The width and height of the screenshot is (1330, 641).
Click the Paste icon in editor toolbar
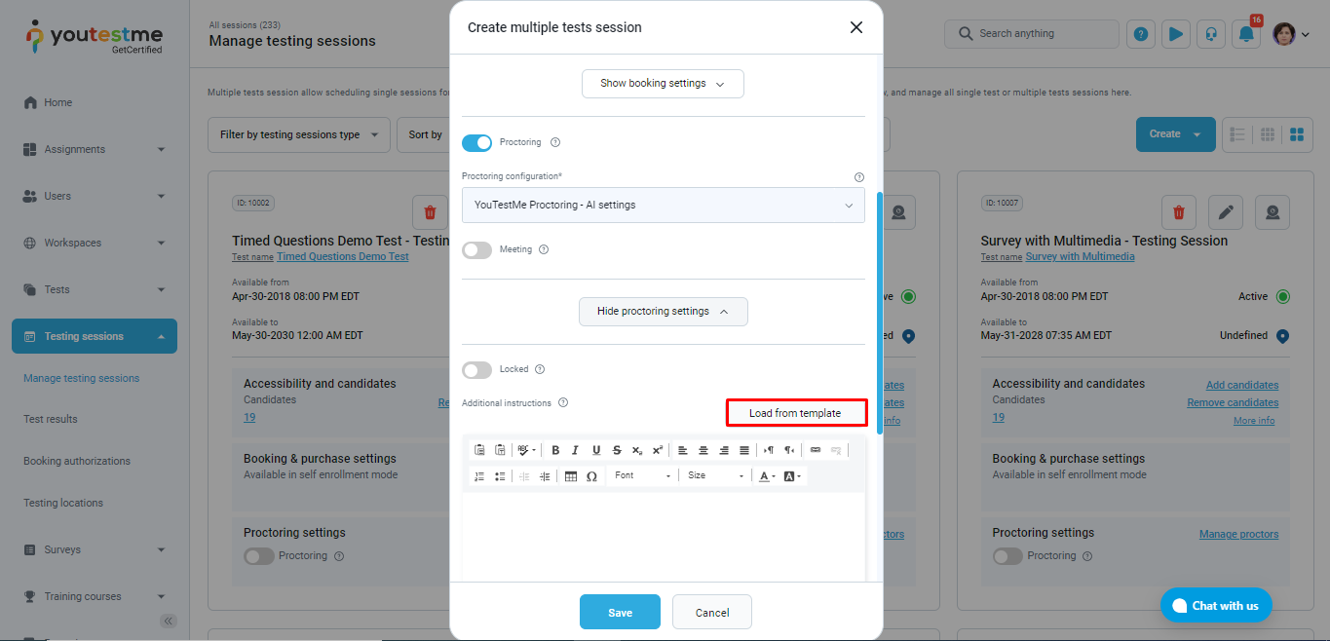point(479,450)
